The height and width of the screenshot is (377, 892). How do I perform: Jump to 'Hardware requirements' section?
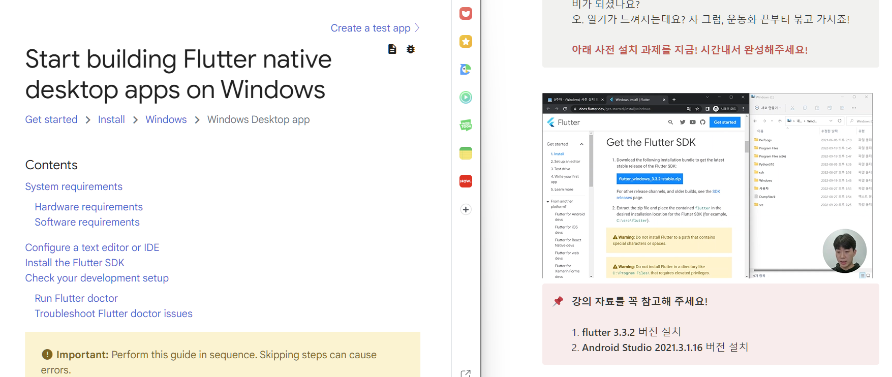pos(88,207)
